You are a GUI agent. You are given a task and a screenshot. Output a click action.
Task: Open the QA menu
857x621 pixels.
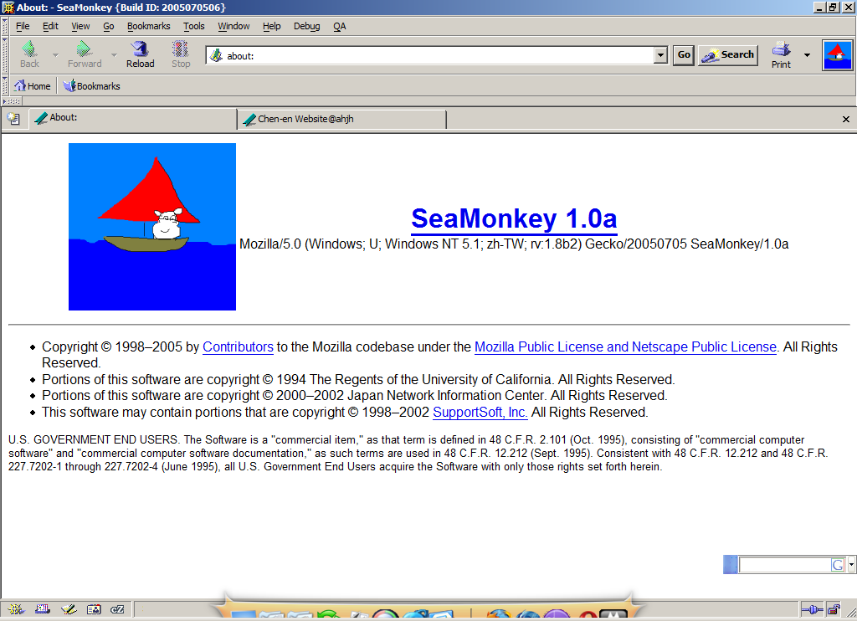coord(340,26)
